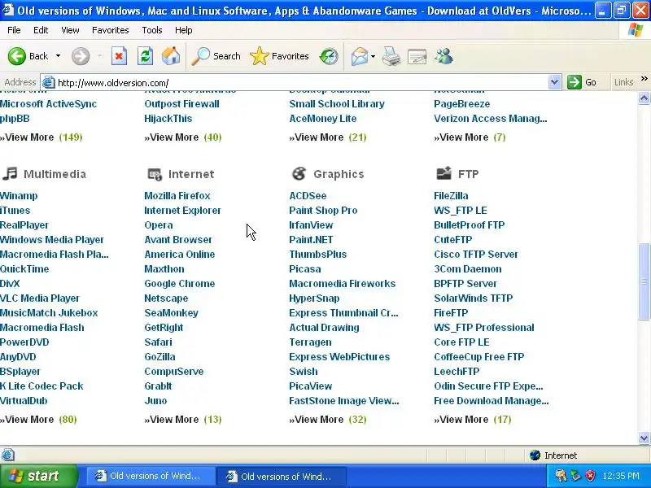Click the scrollbar down arrow
Viewport: 651px width, 488px height.
pyautogui.click(x=644, y=438)
